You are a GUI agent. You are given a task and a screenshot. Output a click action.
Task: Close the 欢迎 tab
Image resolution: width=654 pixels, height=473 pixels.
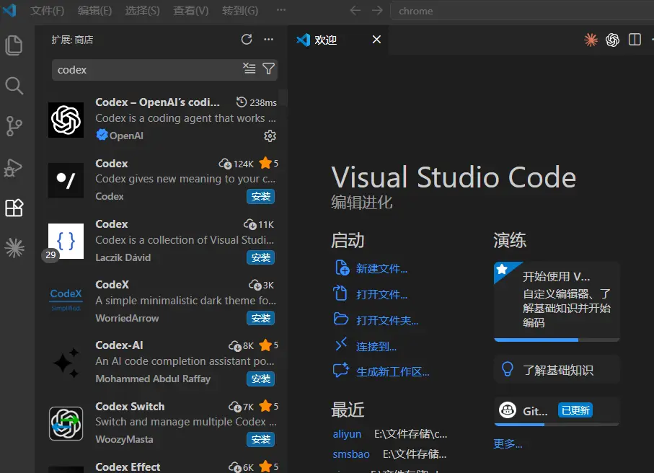(x=376, y=40)
